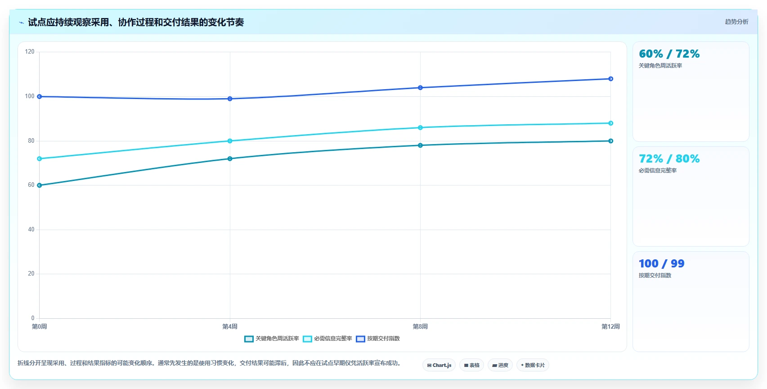Screen dimensions: 767x389
Task: Click the 40 y-axis label
Action: click(31, 230)
